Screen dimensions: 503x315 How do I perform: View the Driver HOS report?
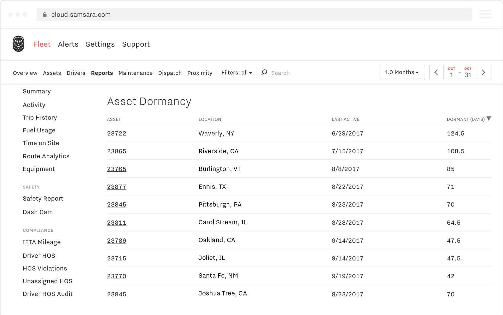39,256
